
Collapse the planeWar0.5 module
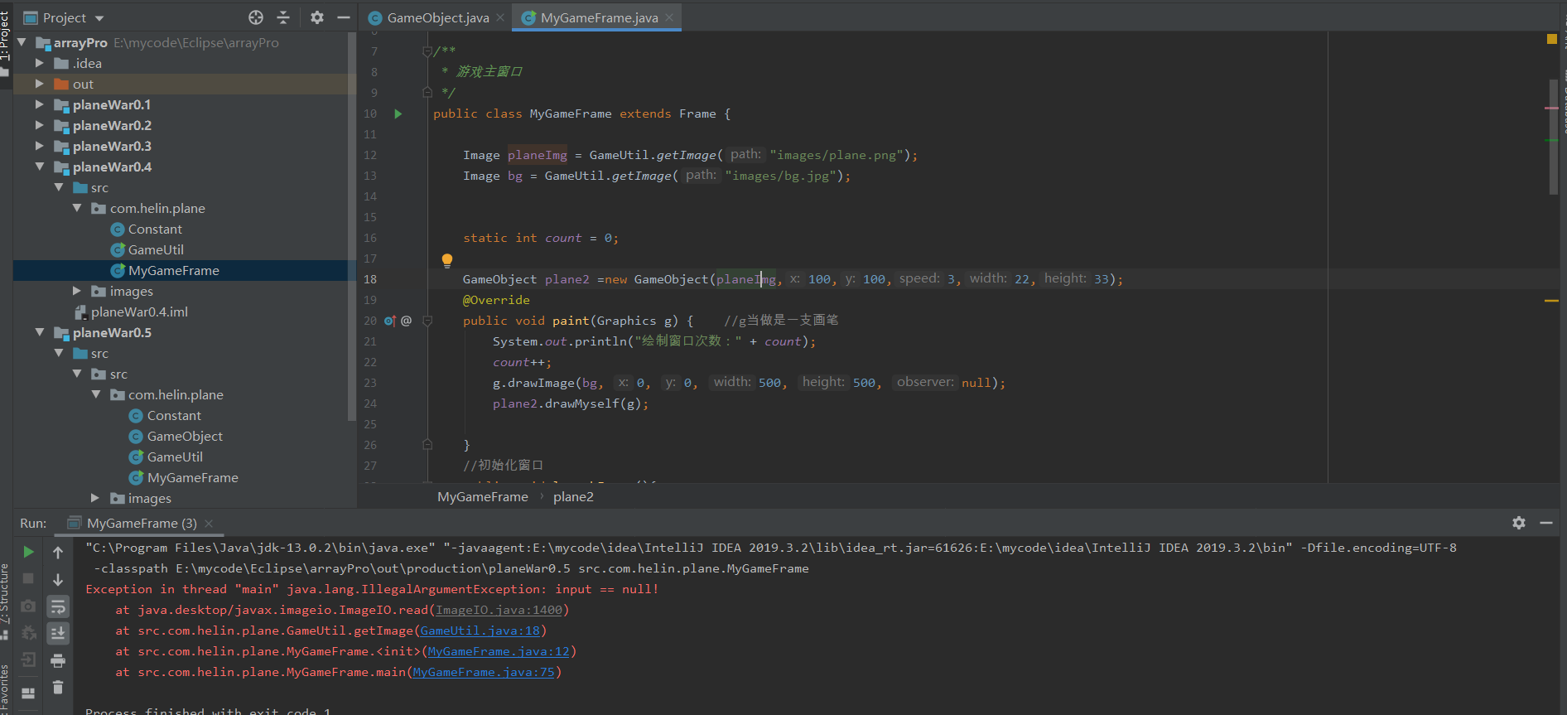pyautogui.click(x=40, y=332)
